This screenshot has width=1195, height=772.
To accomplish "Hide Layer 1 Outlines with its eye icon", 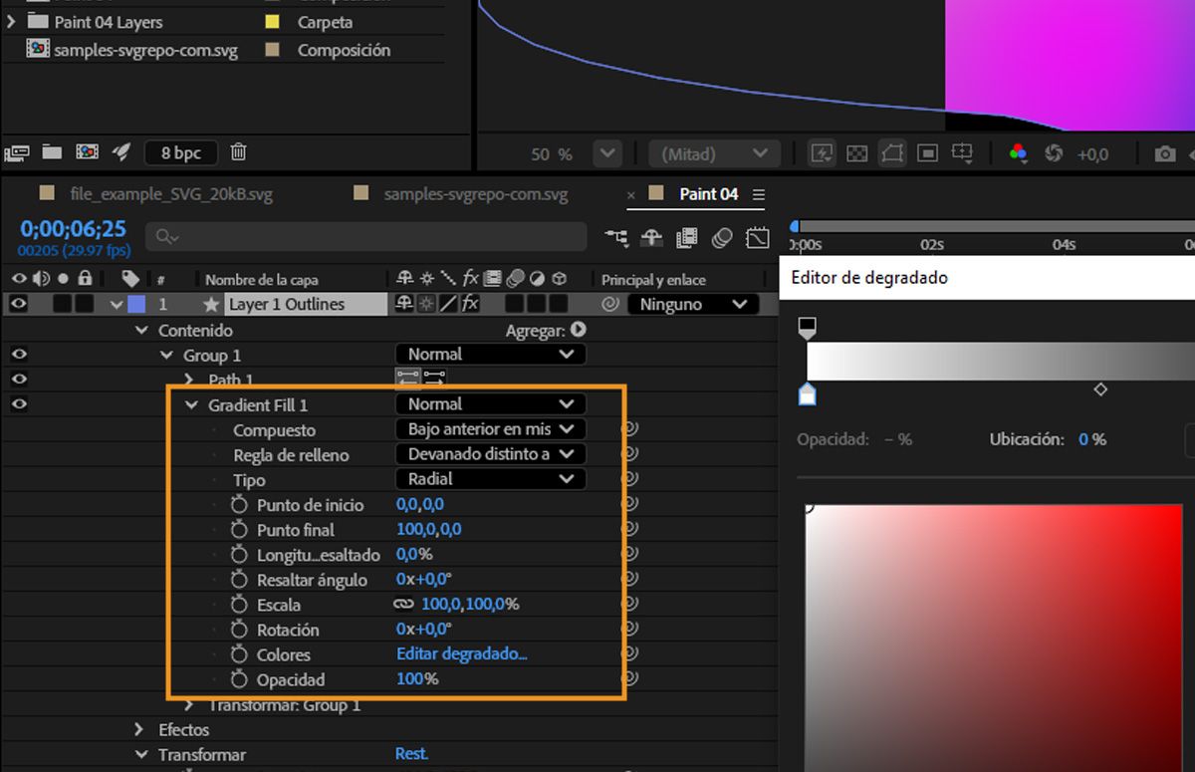I will click(x=19, y=304).
